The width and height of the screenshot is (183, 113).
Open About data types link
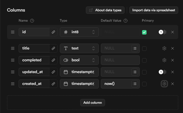tap(105, 10)
